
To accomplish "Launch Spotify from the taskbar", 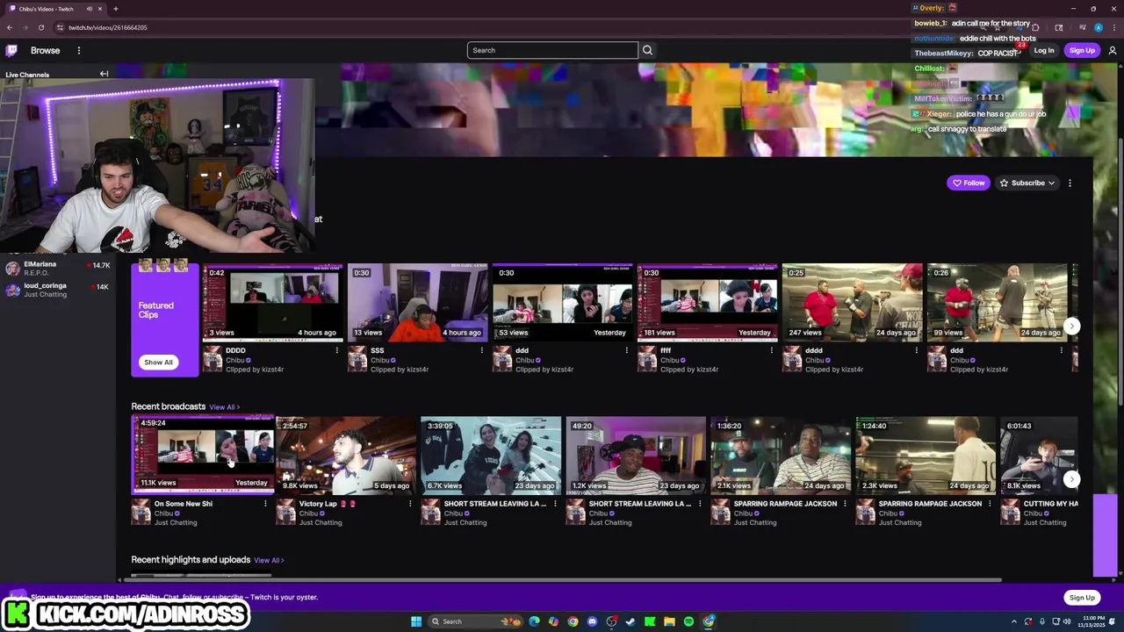I will tap(688, 621).
